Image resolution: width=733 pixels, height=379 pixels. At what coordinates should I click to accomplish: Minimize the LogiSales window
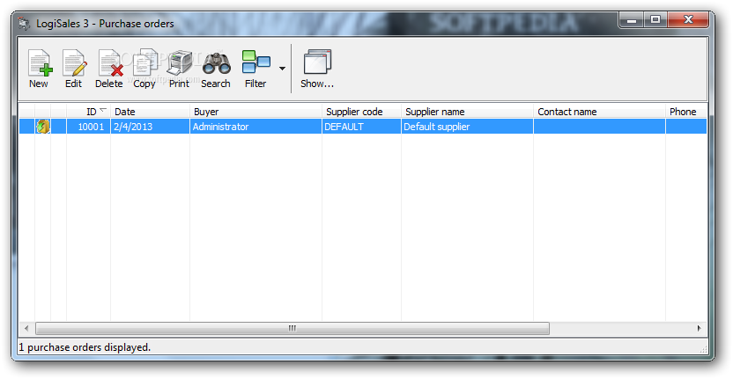point(632,20)
